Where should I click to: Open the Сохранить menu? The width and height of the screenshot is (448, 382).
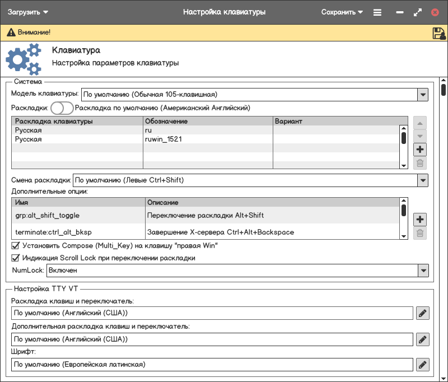[342, 12]
